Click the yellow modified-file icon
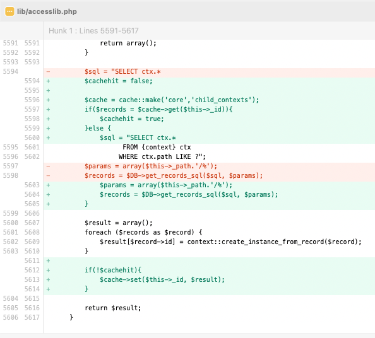 (9, 11)
